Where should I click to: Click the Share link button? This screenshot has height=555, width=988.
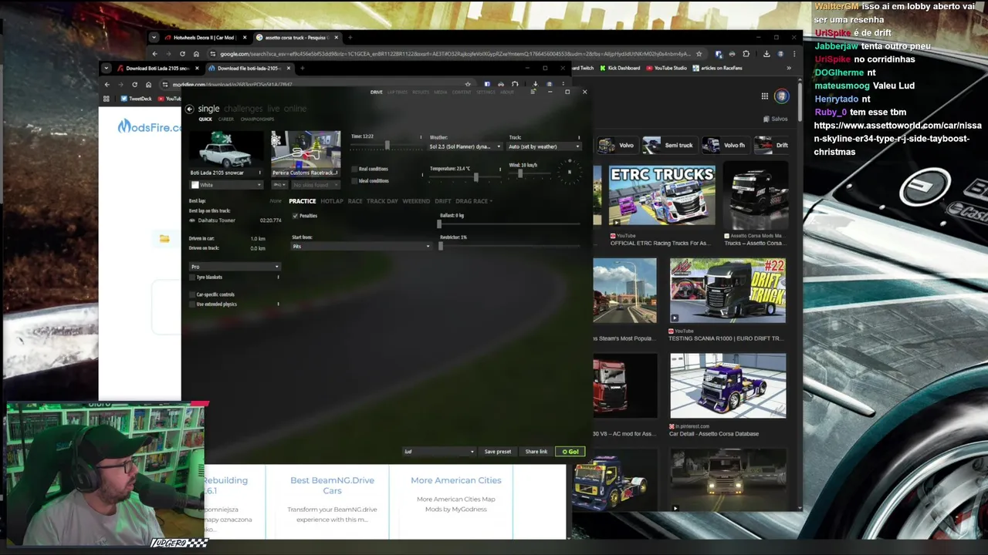click(x=536, y=452)
